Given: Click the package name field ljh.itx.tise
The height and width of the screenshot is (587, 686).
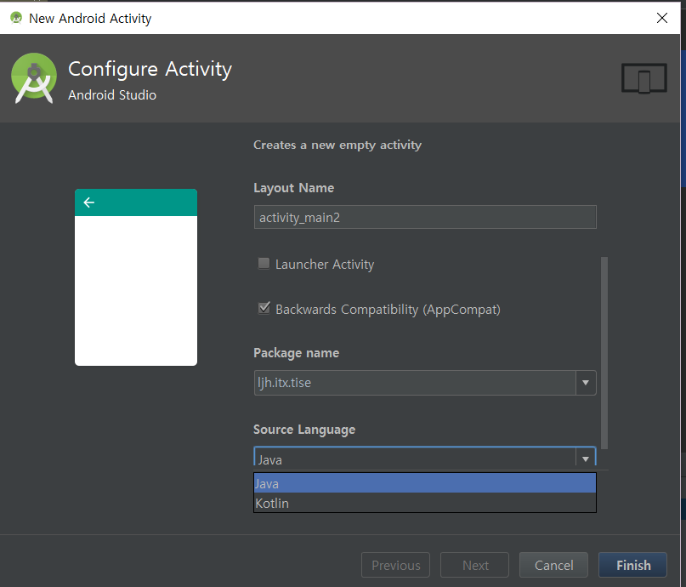Looking at the screenshot, I should [x=415, y=383].
